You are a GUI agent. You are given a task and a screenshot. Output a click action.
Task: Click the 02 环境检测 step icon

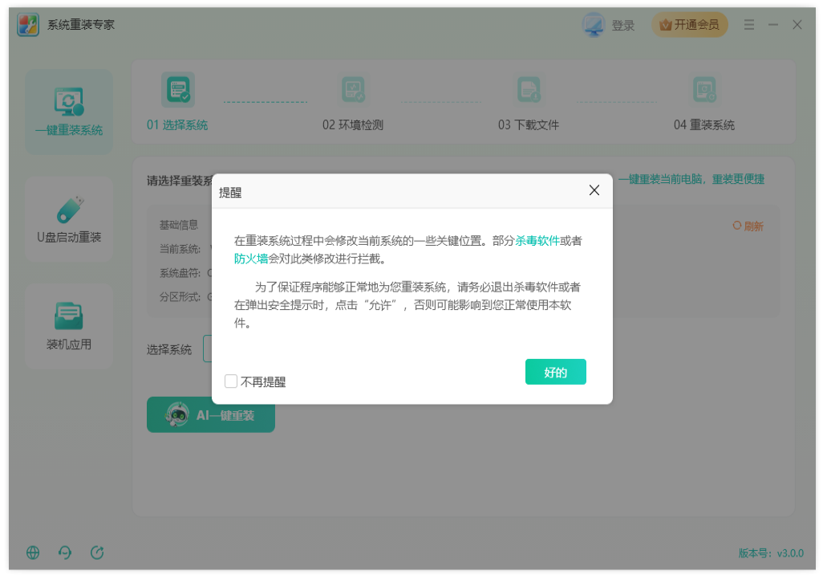(x=353, y=90)
